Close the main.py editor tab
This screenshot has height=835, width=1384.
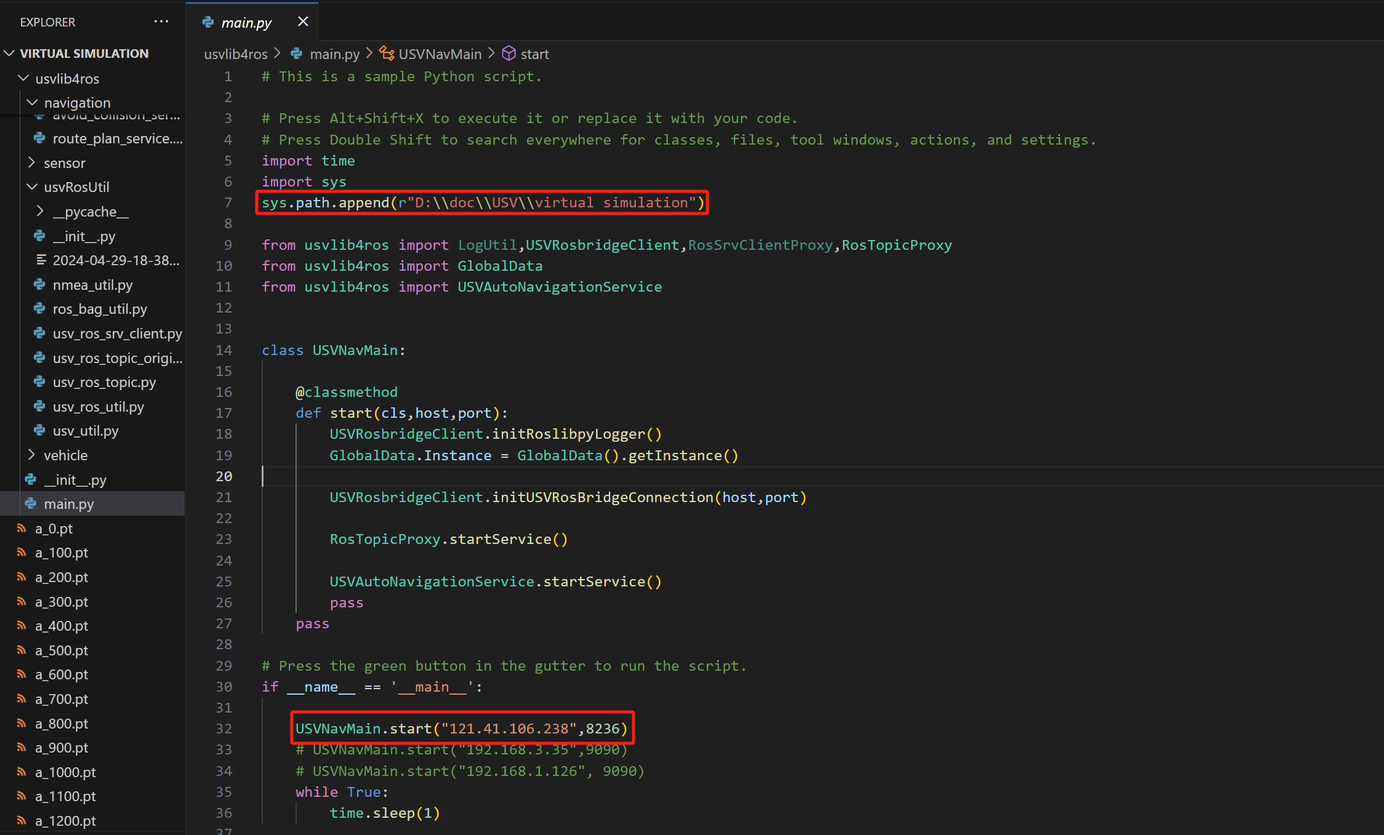point(303,22)
